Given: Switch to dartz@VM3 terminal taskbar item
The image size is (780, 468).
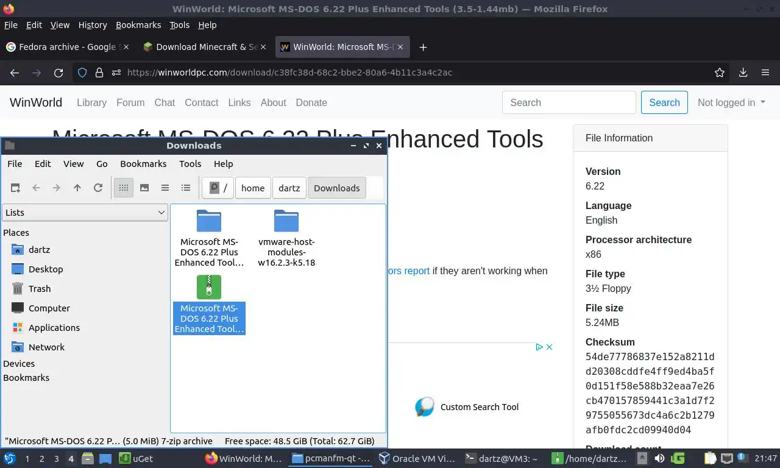Looking at the screenshot, I should point(502,458).
